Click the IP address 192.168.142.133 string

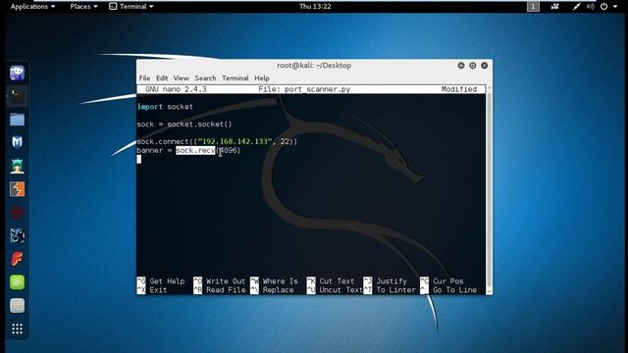235,141
